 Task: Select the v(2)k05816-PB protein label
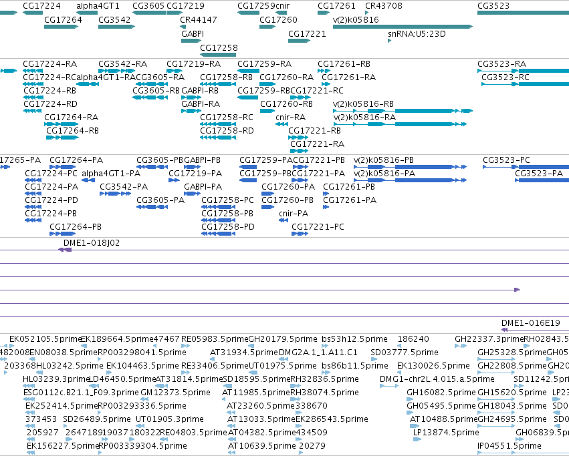[384, 160]
